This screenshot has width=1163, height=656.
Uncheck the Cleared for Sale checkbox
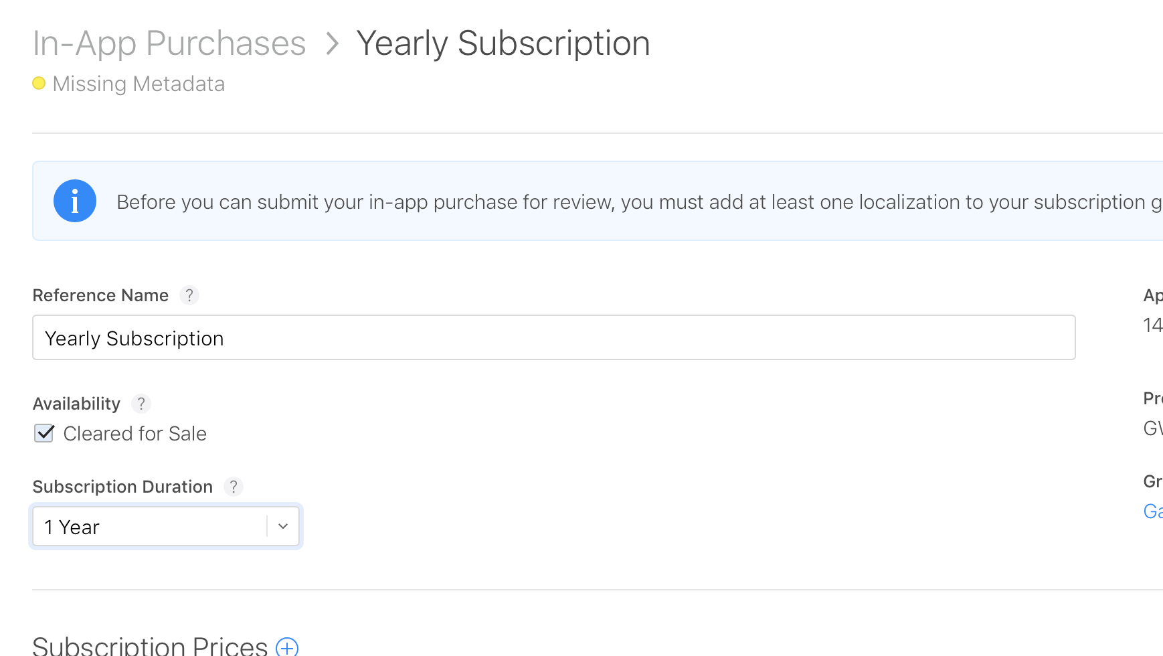click(44, 434)
